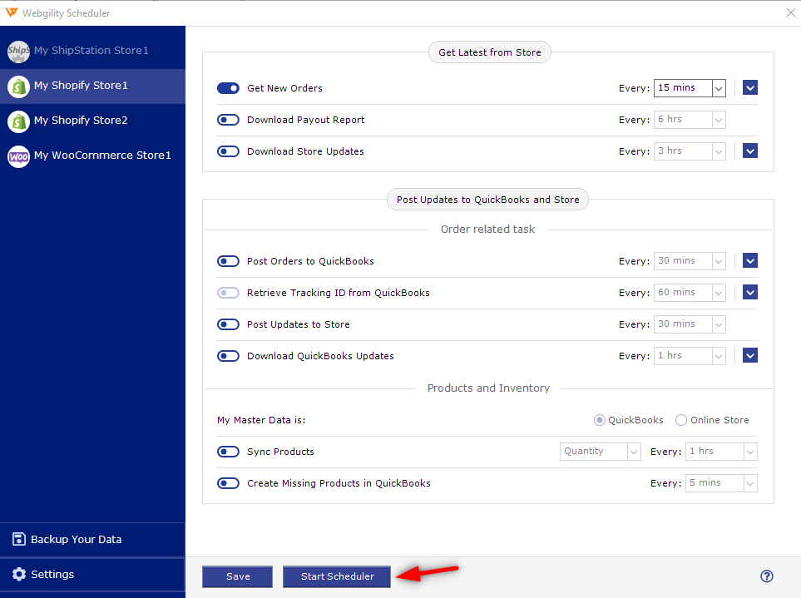The width and height of the screenshot is (801, 598).
Task: Expand options arrow for Get New Orders
Action: click(750, 88)
